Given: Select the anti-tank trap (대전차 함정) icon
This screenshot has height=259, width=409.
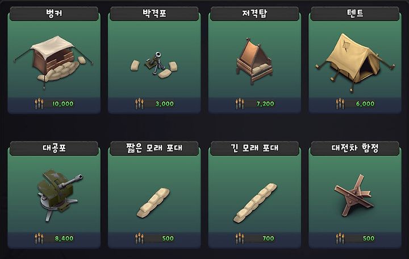Looking at the screenshot, I should (354, 195).
